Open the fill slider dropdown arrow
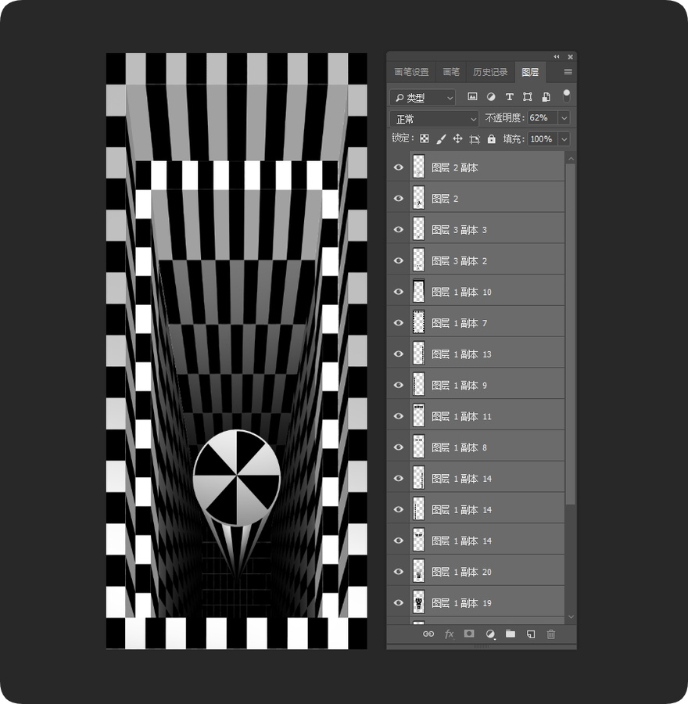This screenshot has width=688, height=704. point(564,139)
